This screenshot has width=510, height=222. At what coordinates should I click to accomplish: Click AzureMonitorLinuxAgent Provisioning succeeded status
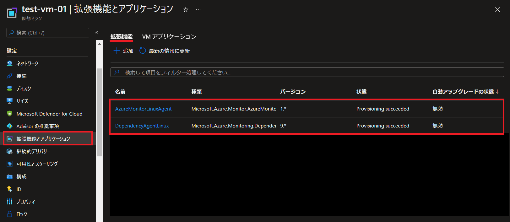(x=383, y=109)
